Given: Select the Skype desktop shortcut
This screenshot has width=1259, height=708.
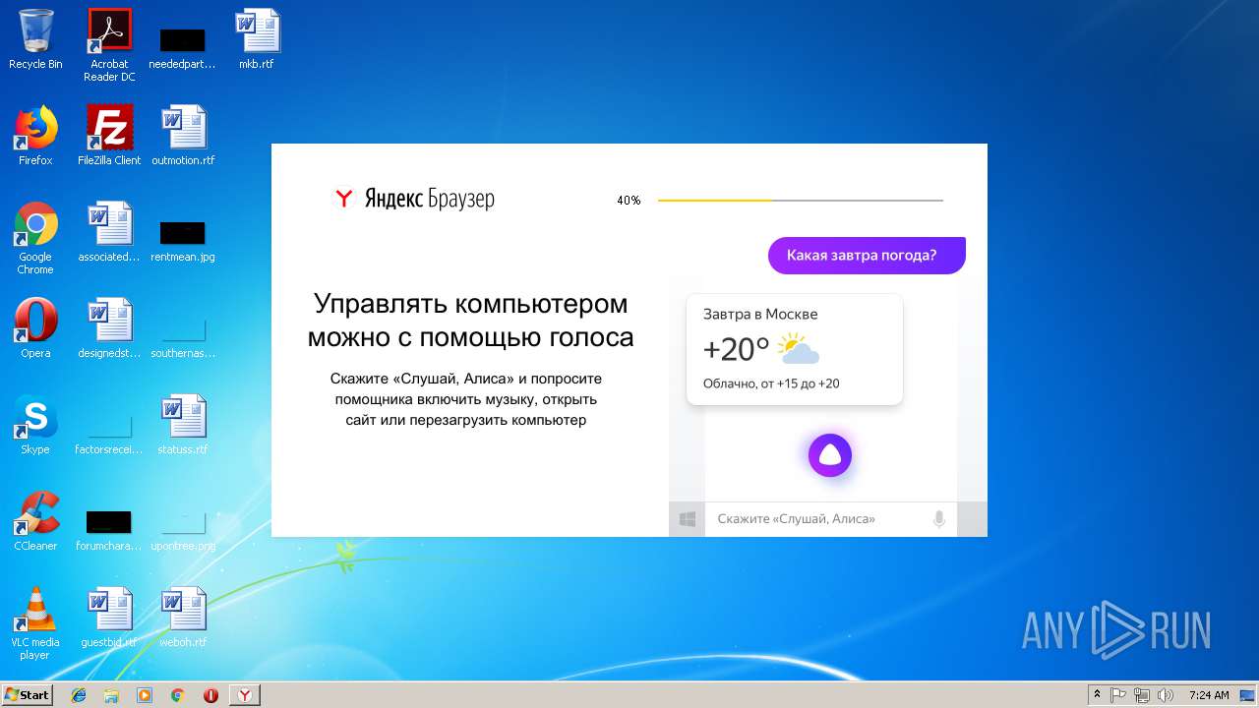Looking at the screenshot, I should point(35,425).
